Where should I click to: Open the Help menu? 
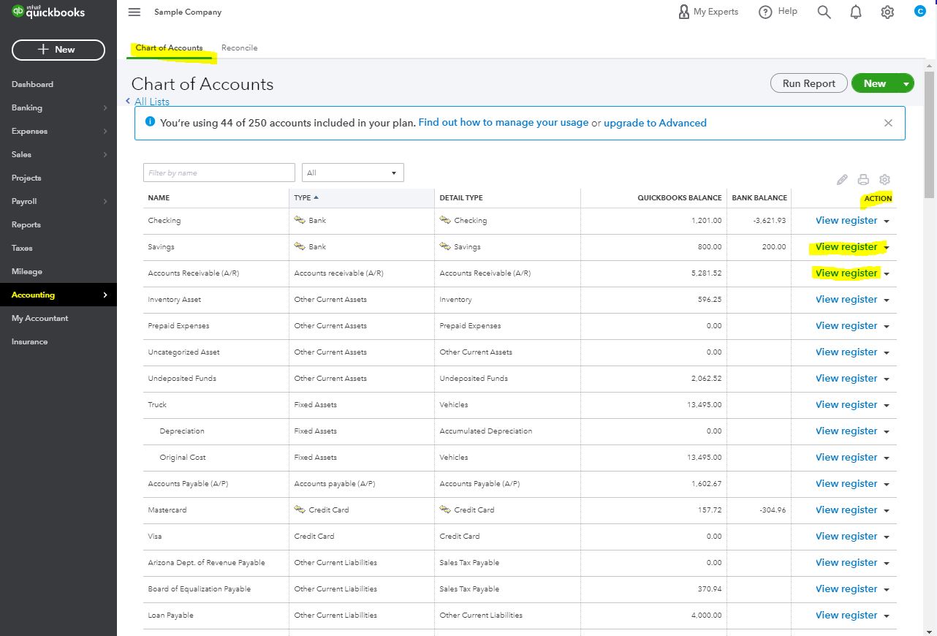[778, 12]
